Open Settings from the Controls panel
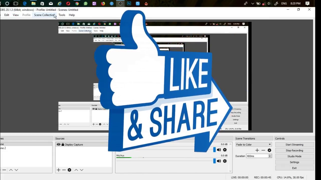Image resolution: width=321 pixels, height=180 pixels. [294, 162]
